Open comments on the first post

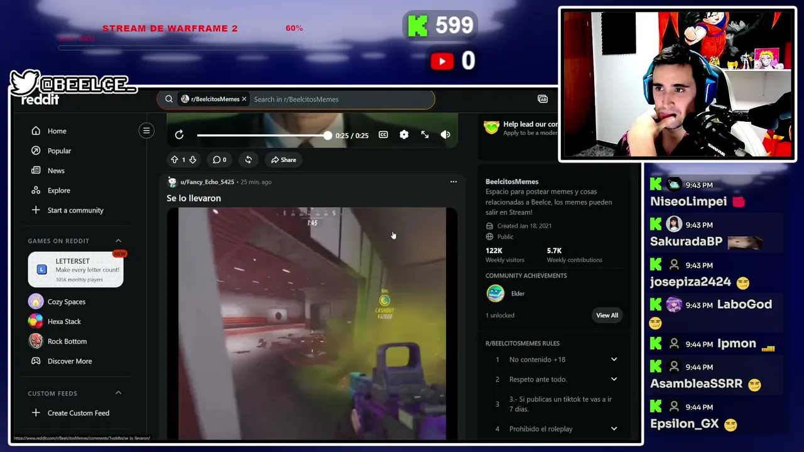click(219, 160)
